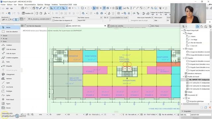Open the Fichier menu
Viewport: 212px width, 119px height.
(x=3, y=4)
